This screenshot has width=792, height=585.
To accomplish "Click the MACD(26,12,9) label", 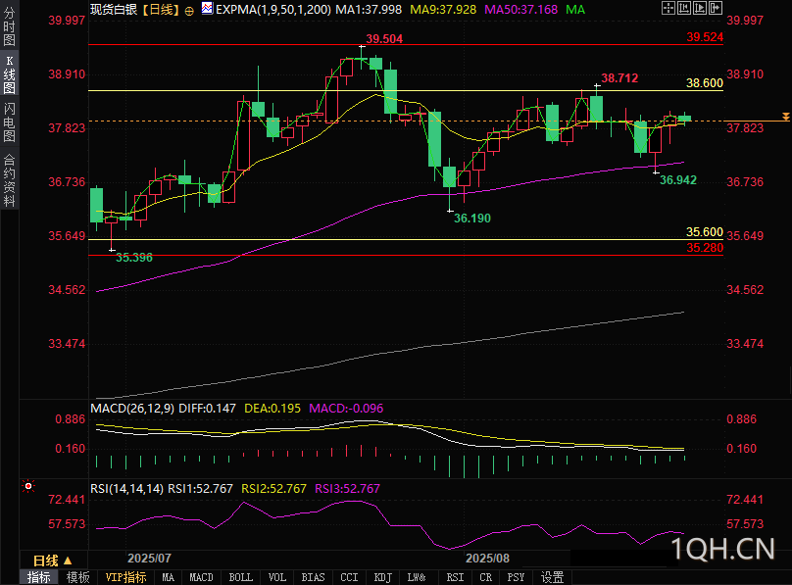I will click(132, 409).
